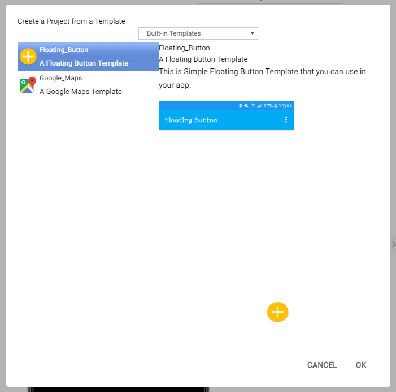Click the OK button
396x392 pixels.
pyautogui.click(x=360, y=365)
